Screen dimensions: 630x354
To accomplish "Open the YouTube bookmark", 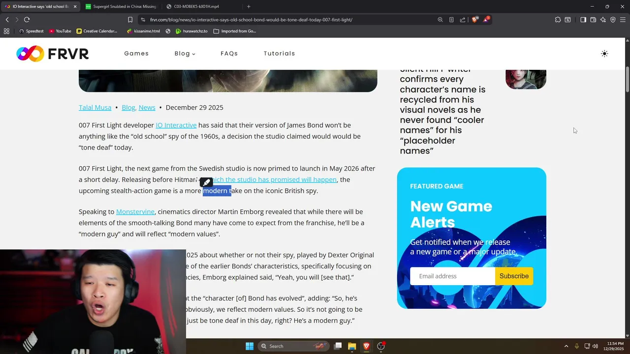I will [x=60, y=31].
